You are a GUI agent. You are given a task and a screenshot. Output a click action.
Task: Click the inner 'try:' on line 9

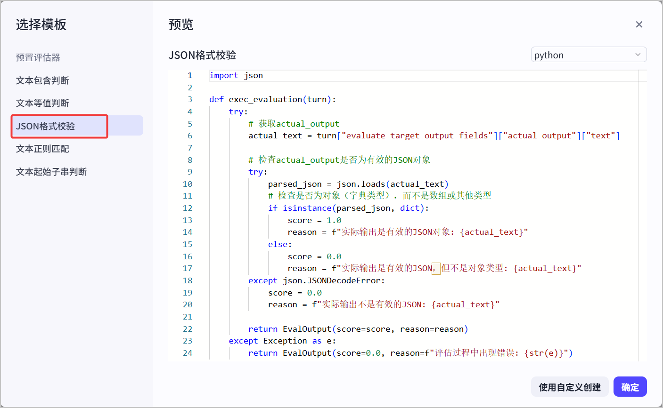(258, 172)
